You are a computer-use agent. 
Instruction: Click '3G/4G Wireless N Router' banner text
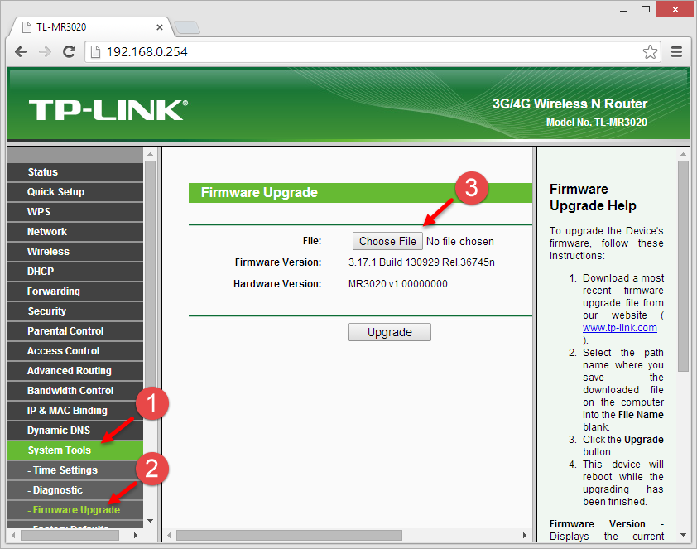[x=570, y=104]
